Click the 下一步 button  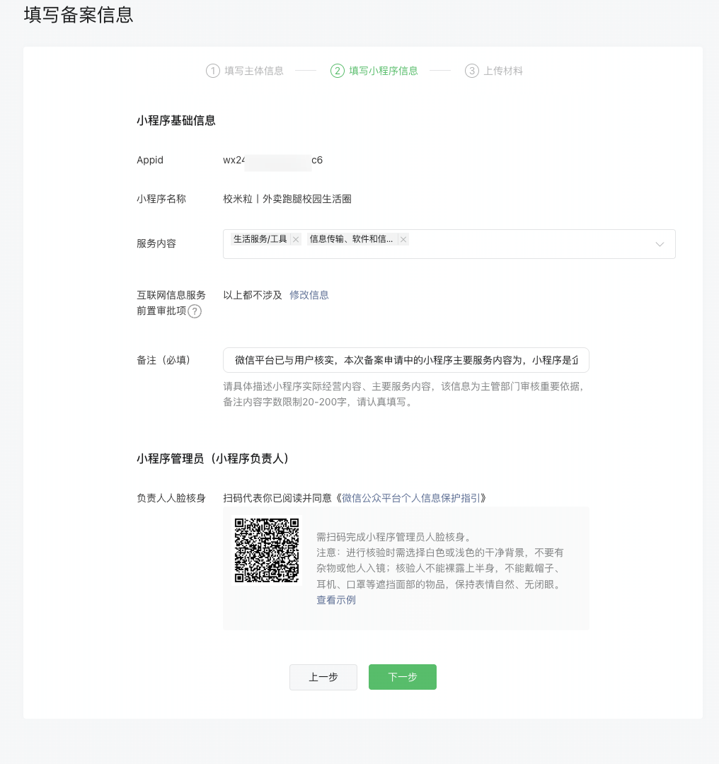(402, 677)
